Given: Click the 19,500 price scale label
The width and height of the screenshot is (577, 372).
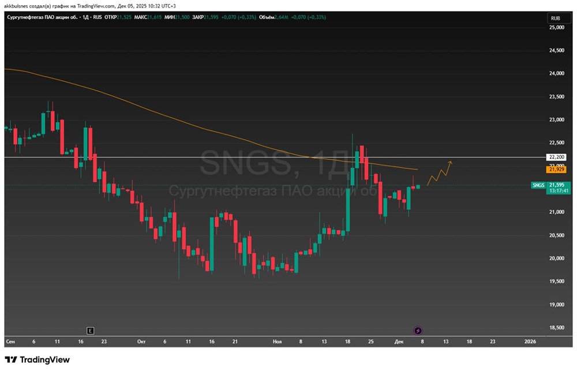Looking at the screenshot, I should click(x=556, y=281).
